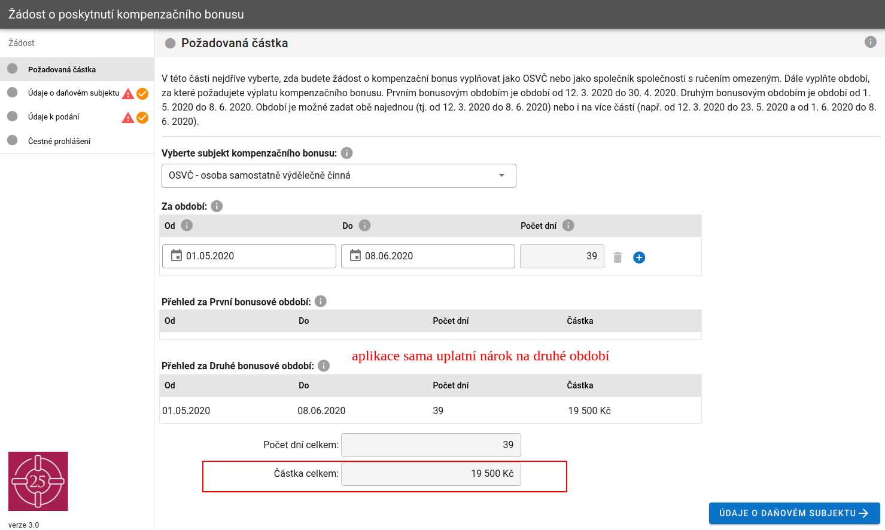Click the Do date field showing 08.06.2020
The height and width of the screenshot is (530, 885).
coord(437,256)
